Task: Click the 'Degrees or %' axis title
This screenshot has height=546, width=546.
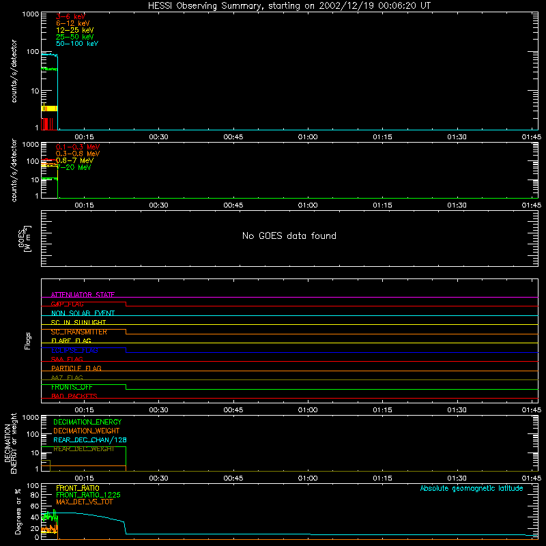Action: coord(18,511)
